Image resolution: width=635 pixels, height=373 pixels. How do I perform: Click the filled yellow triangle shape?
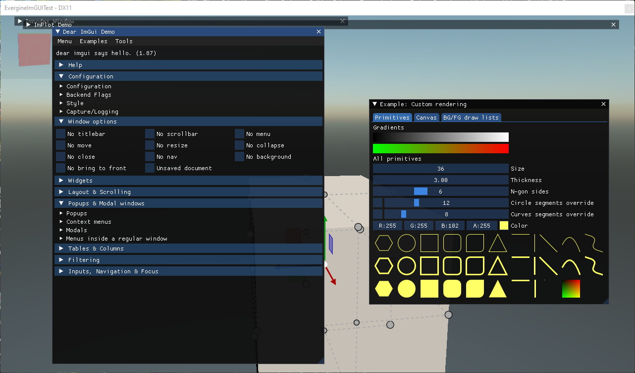tap(497, 289)
